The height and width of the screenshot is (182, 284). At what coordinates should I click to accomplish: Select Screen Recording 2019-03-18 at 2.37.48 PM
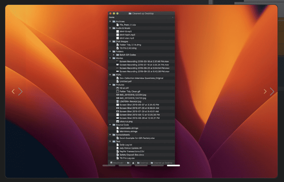click(x=144, y=62)
